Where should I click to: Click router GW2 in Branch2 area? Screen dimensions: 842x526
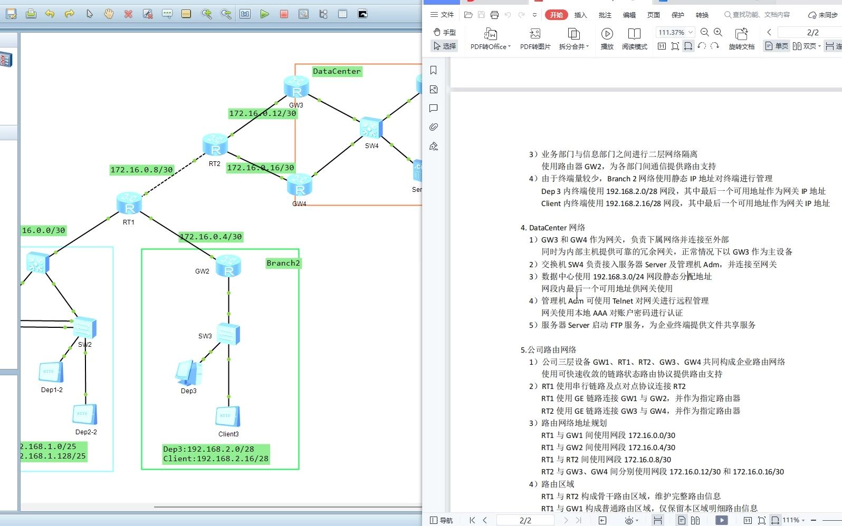228,266
